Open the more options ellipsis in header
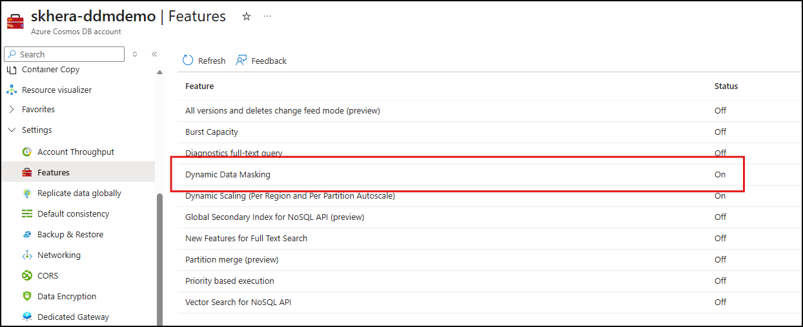The image size is (803, 327). [267, 17]
